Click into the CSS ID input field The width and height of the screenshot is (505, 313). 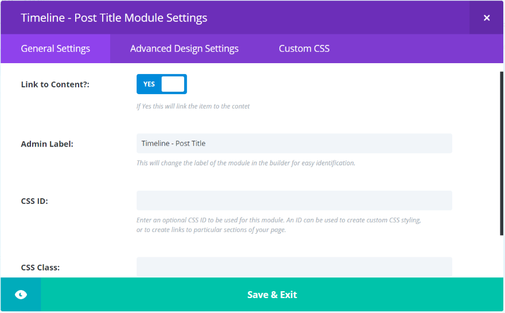click(294, 200)
